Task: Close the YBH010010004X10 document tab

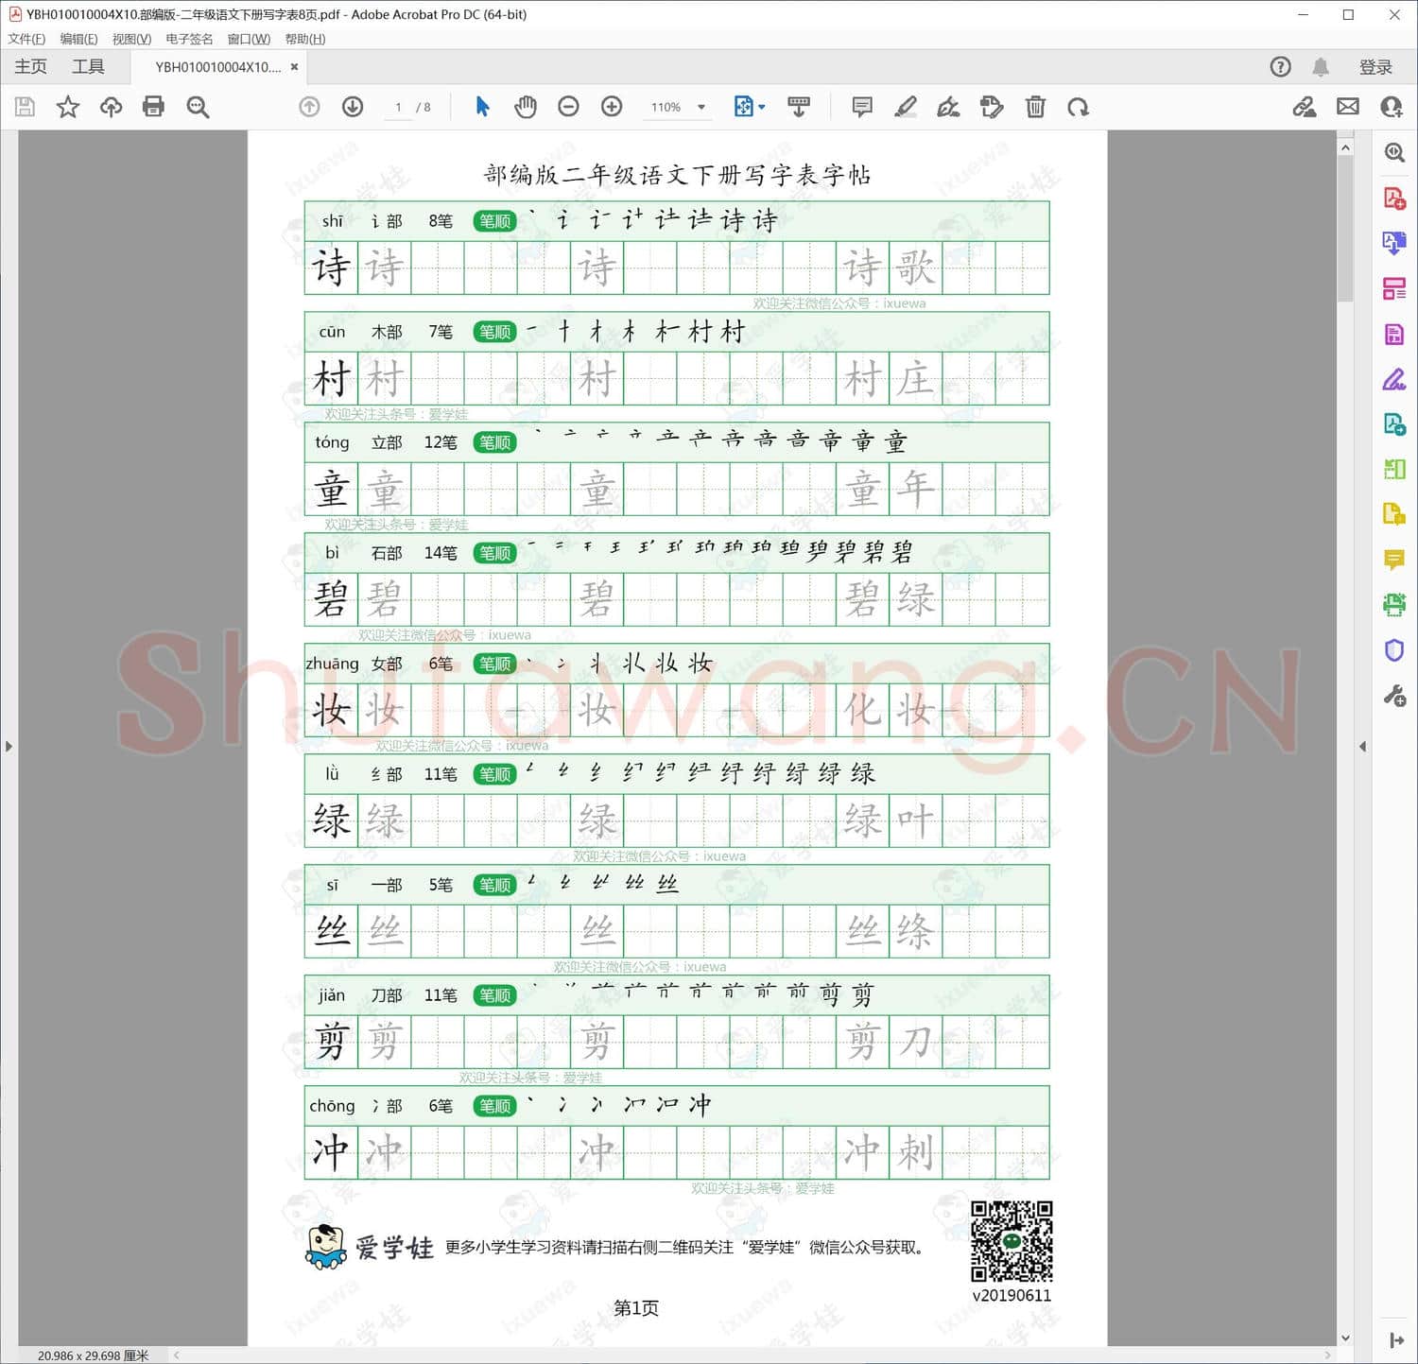Action: (294, 67)
